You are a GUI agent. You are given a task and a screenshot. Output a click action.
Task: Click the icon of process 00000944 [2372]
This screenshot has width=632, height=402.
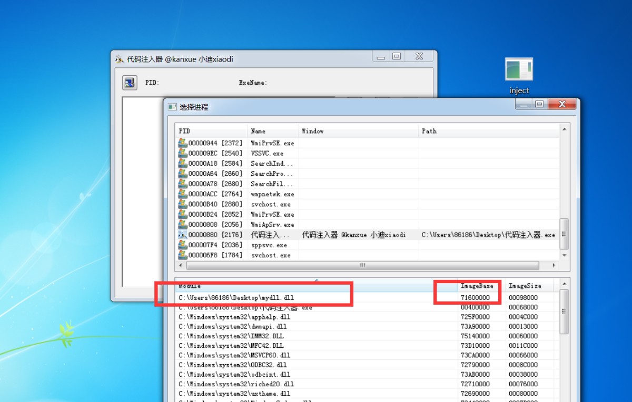[x=183, y=143]
